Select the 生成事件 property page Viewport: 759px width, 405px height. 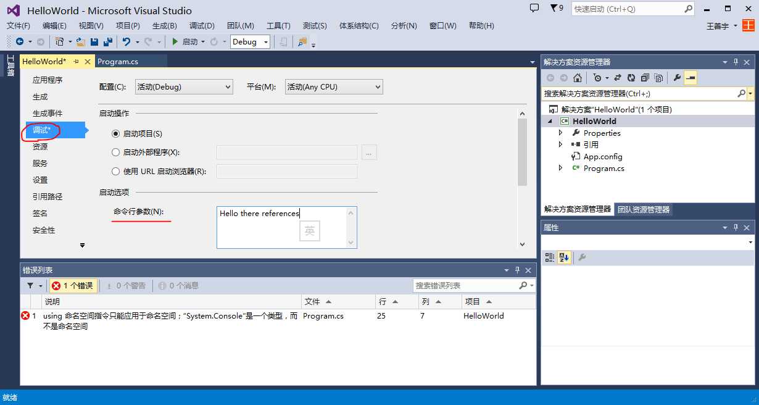pyautogui.click(x=48, y=114)
